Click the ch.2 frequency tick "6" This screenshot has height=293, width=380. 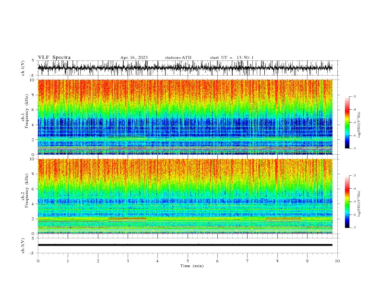pos(33,189)
